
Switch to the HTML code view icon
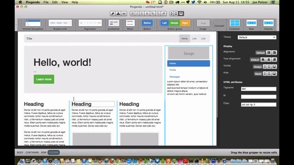(x=124, y=13)
